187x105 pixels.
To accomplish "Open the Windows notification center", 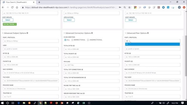I will coord(182,103).
